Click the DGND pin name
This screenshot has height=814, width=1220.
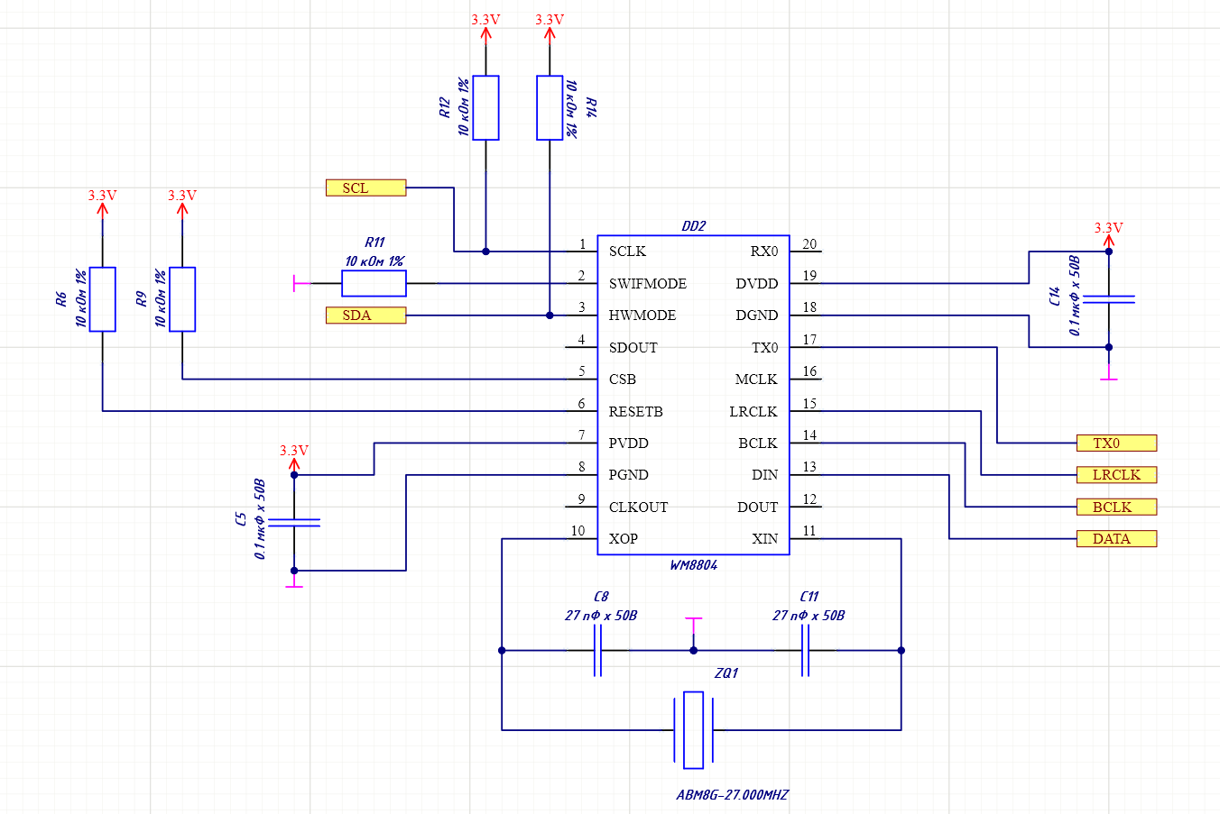pyautogui.click(x=757, y=316)
